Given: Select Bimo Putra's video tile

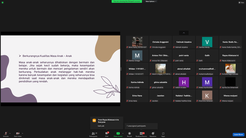Looking at the screenshot, I should (x=137, y=42).
